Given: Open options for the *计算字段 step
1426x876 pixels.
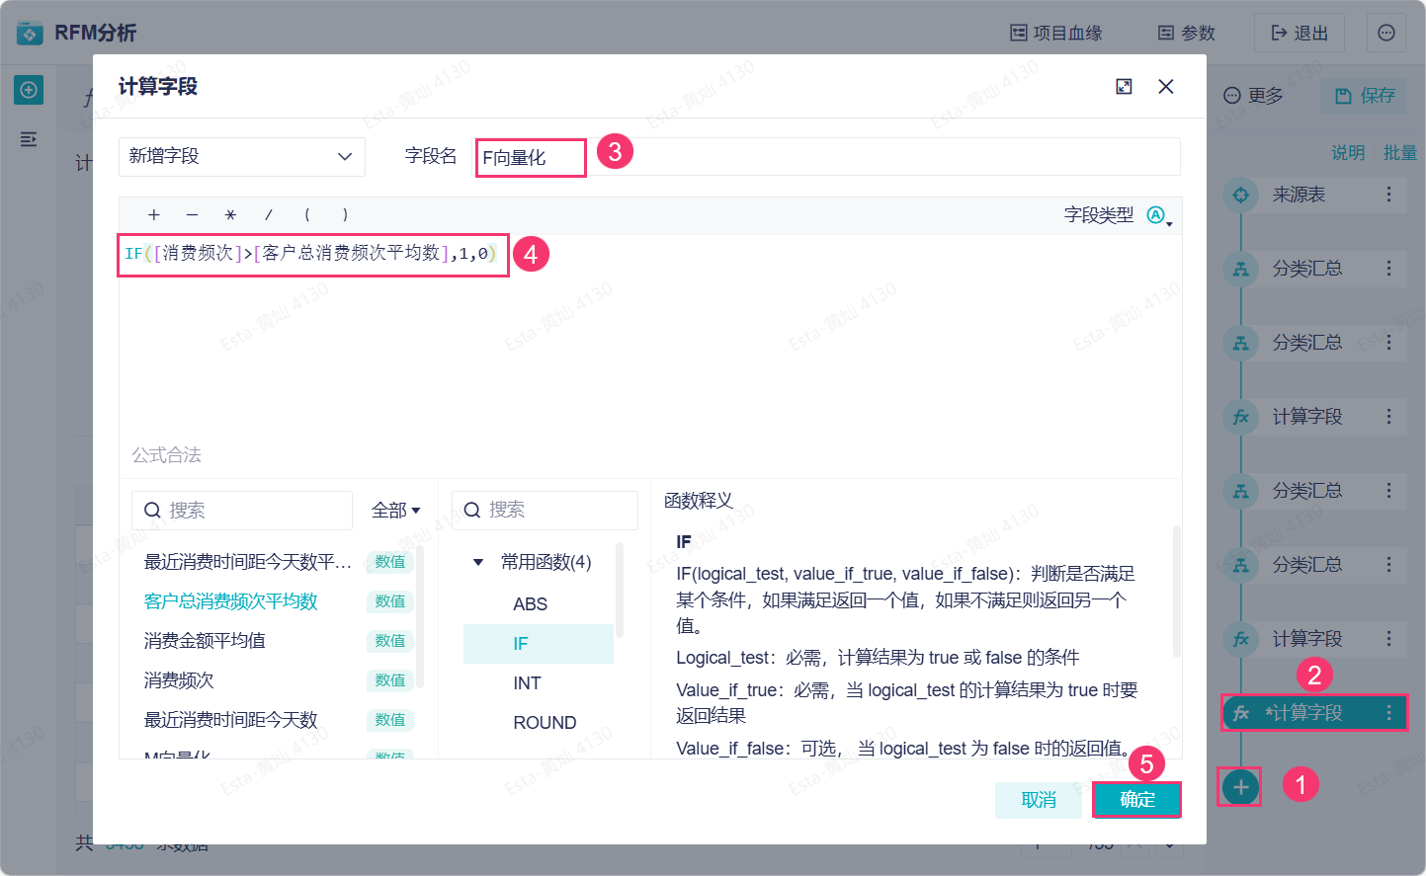Looking at the screenshot, I should [x=1388, y=713].
